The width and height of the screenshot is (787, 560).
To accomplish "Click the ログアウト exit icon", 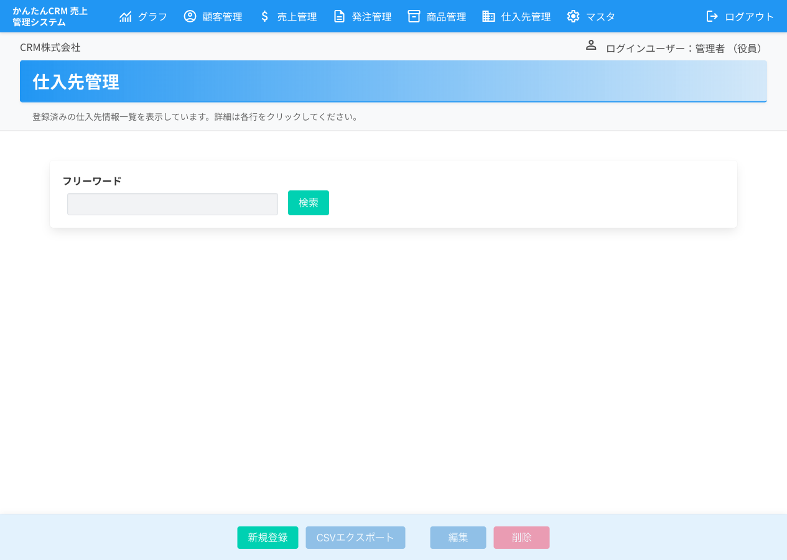I will [711, 16].
